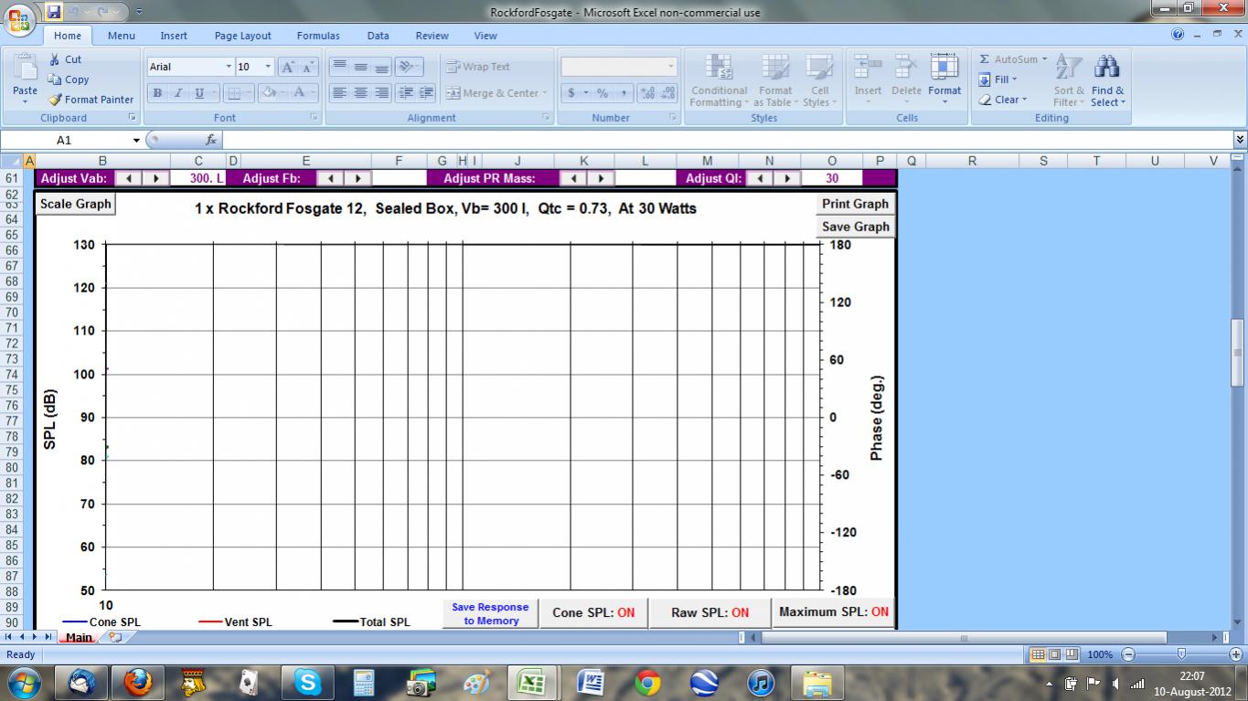
Task: Activate the Format Painter brush
Action: click(91, 100)
